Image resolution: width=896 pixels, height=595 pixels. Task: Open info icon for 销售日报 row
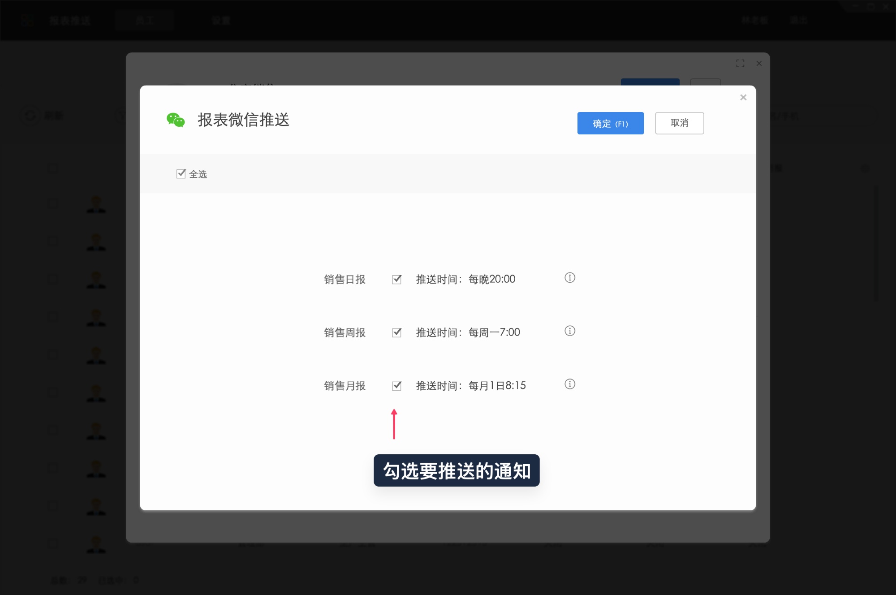click(570, 278)
